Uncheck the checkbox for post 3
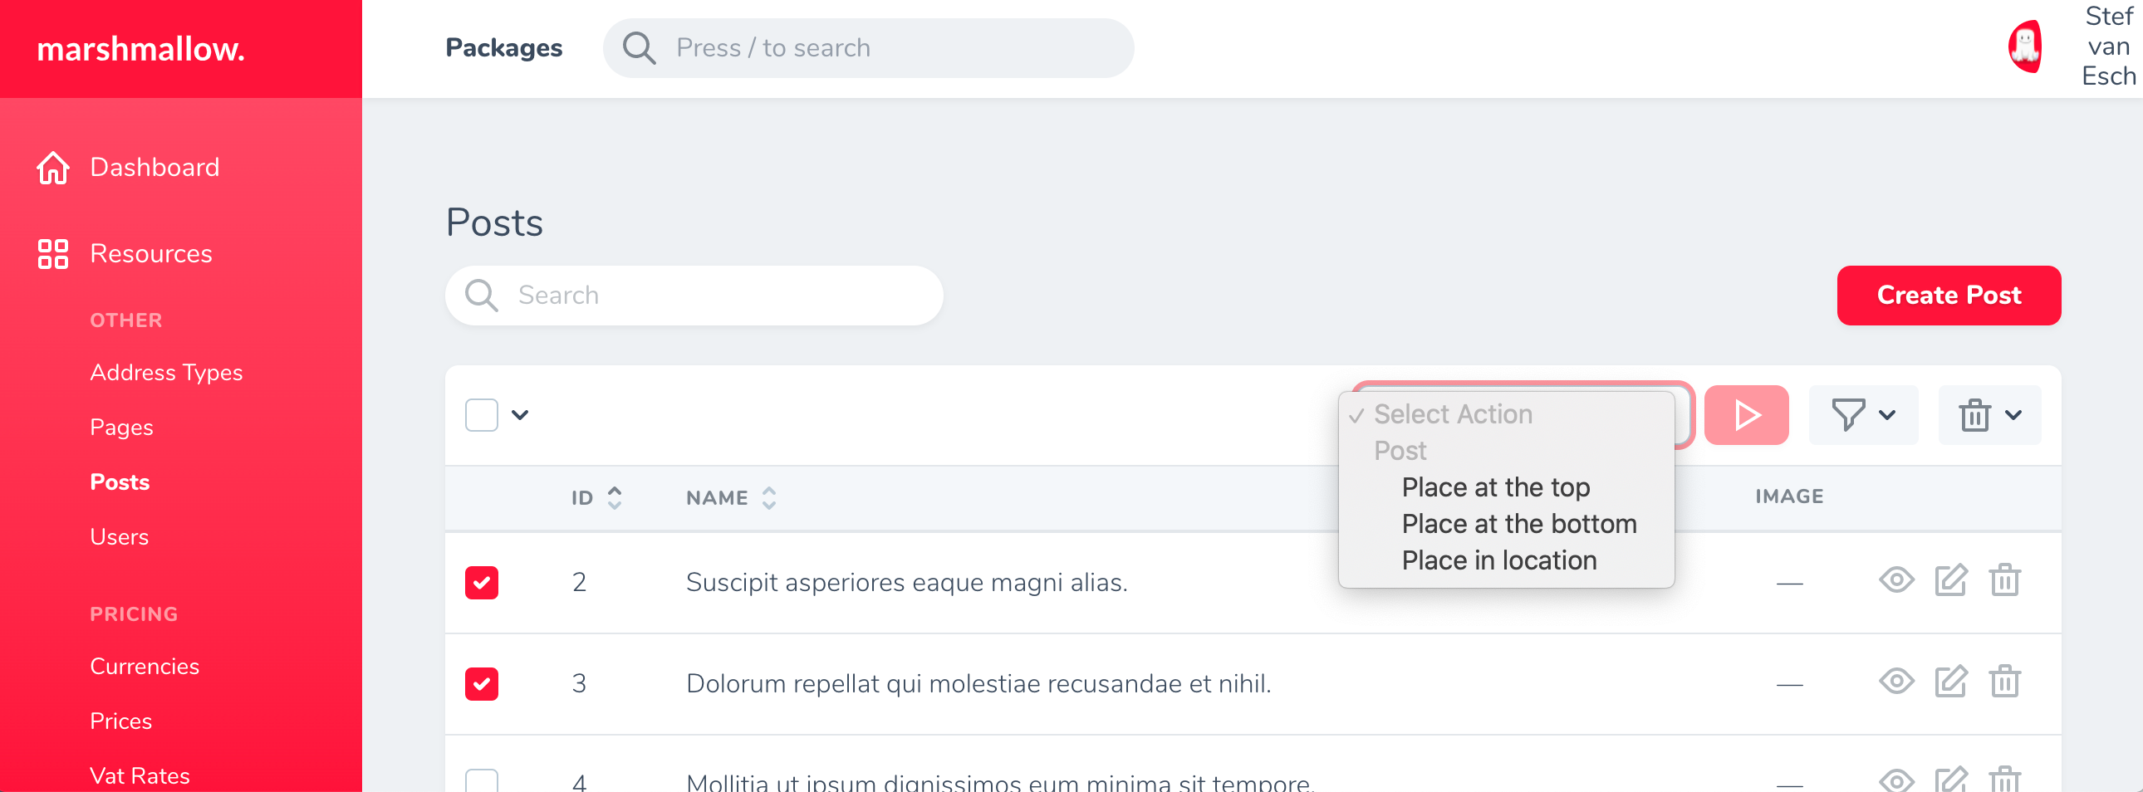This screenshot has width=2143, height=792. pos(482,684)
